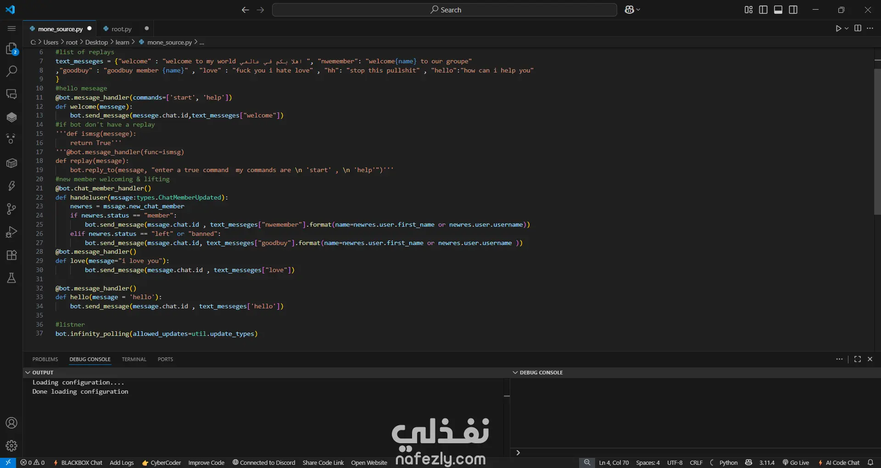The image size is (881, 468).
Task: Expand the learn breadcrumb
Action: point(123,42)
